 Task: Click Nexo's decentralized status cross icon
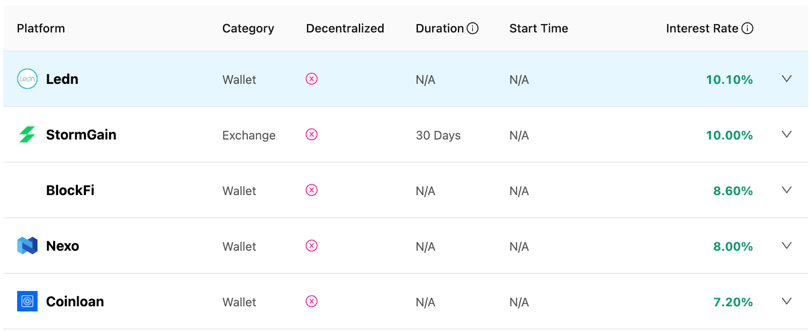pos(311,246)
